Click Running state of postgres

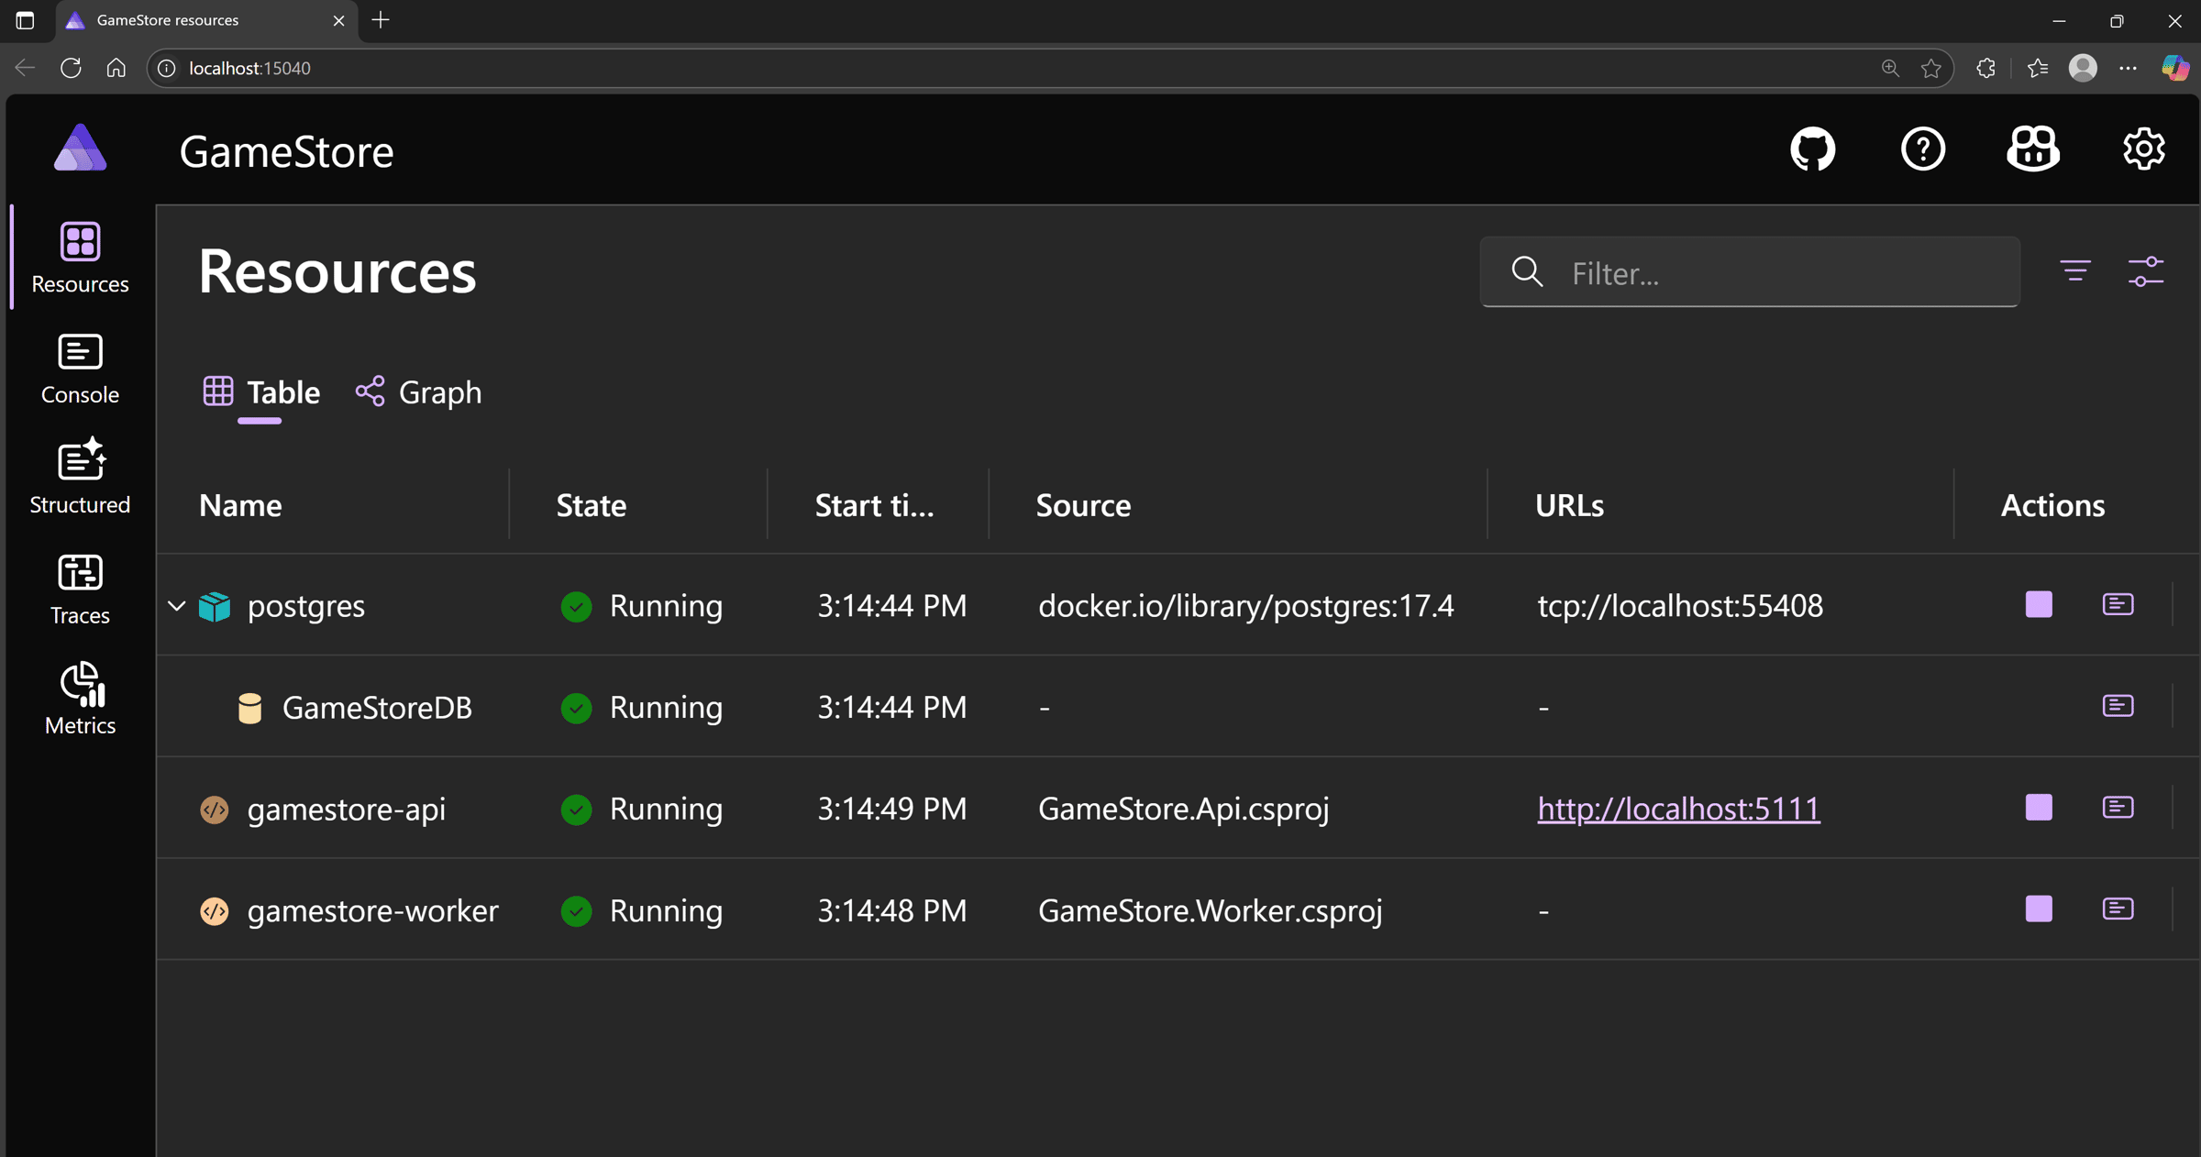pyautogui.click(x=641, y=606)
